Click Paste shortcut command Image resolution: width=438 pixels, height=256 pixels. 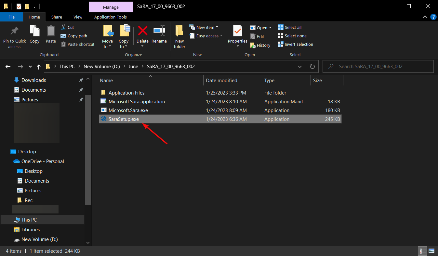[78, 45]
